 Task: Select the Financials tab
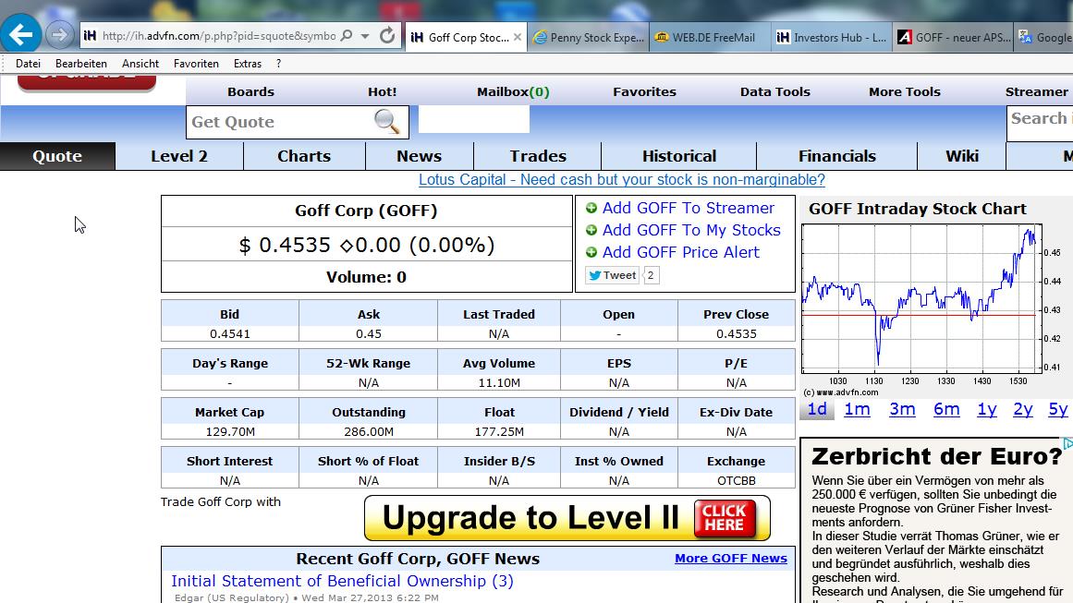(x=837, y=156)
